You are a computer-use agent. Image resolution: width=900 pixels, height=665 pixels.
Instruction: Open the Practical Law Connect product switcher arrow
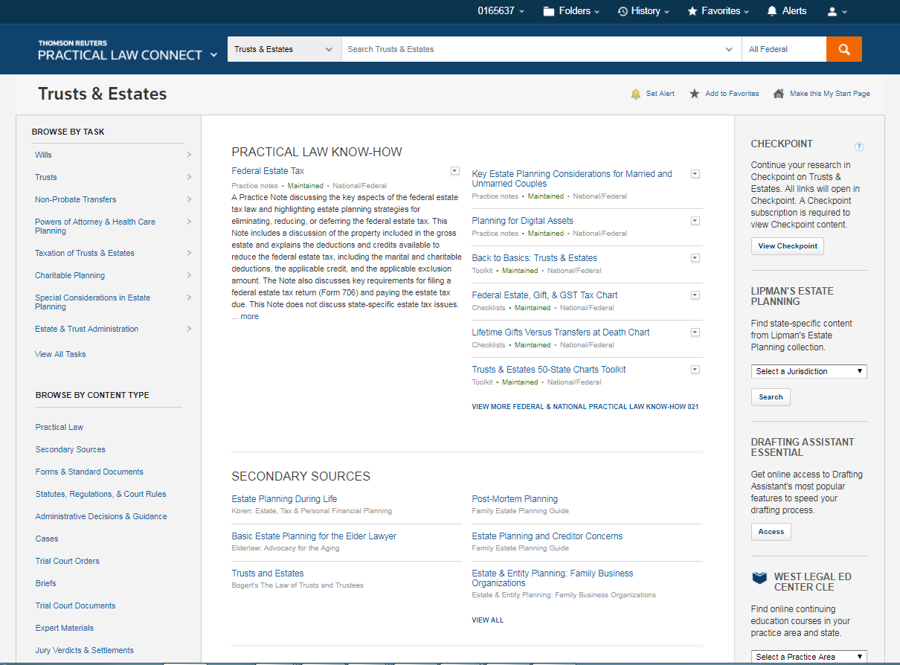214,55
